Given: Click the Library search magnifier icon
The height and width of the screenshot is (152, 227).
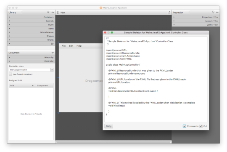Looking at the screenshot, I should click(48, 13).
